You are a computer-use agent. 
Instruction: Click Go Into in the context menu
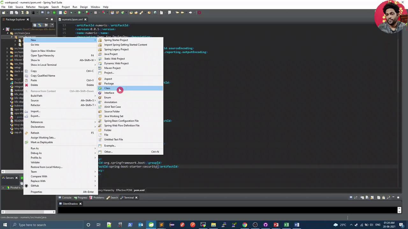(x=60, y=45)
